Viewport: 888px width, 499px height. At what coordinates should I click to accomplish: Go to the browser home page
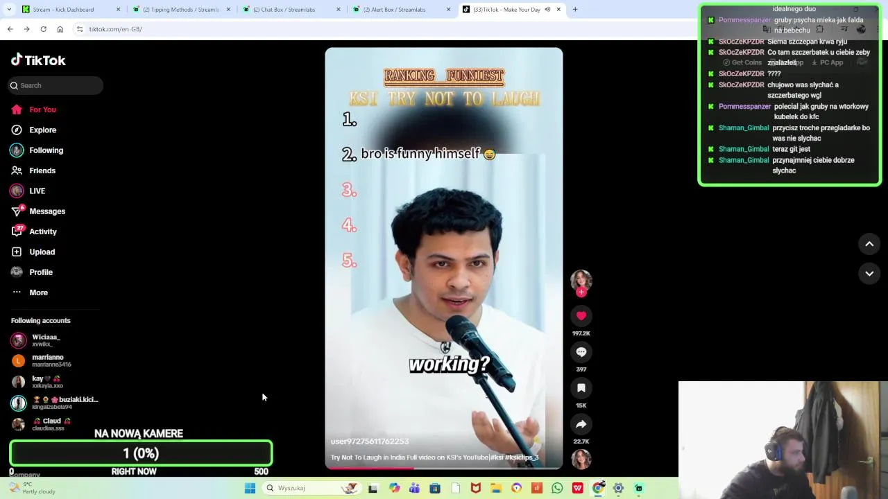[x=60, y=29]
